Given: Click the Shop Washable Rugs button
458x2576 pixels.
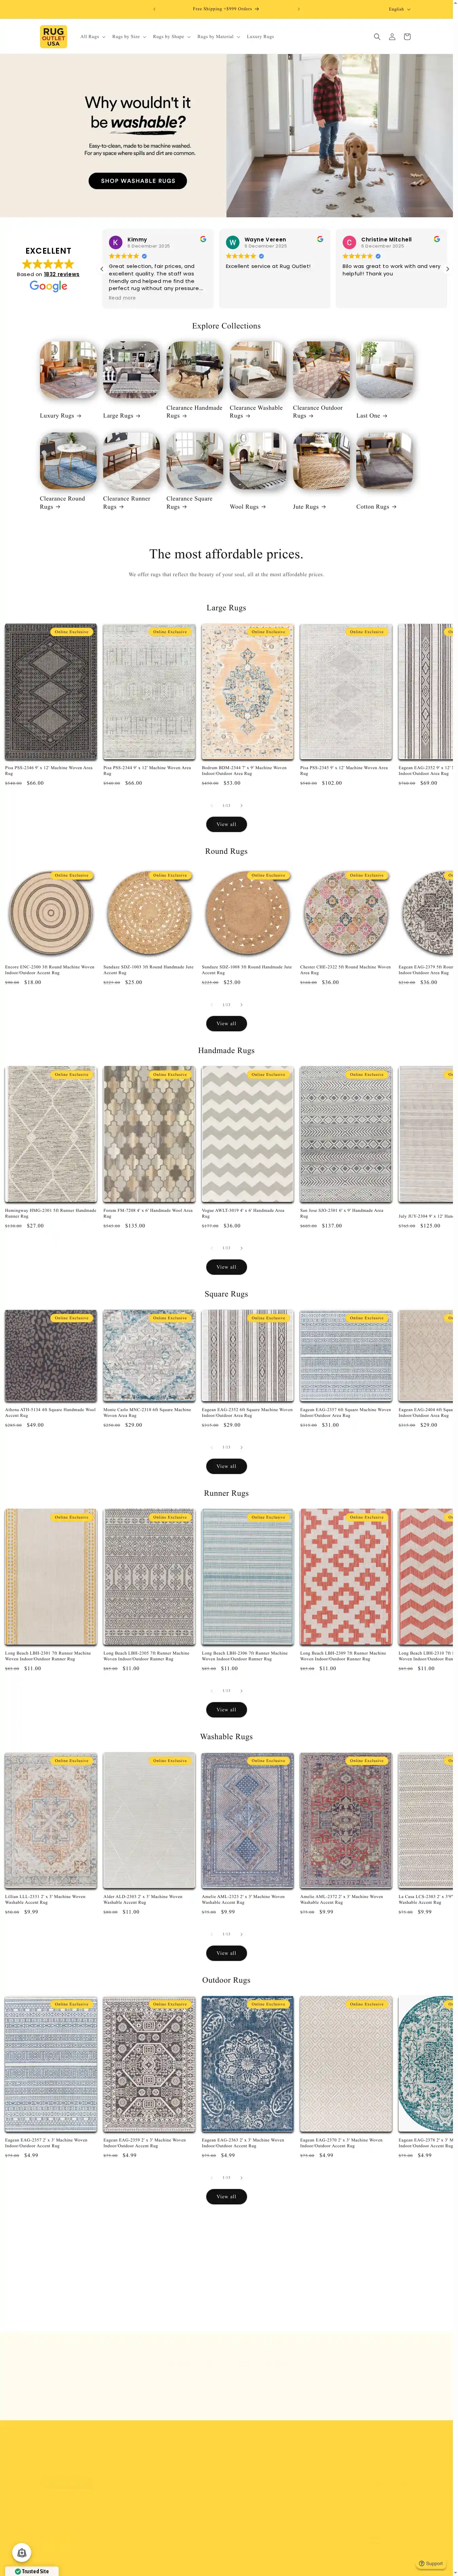Looking at the screenshot, I should point(138,181).
